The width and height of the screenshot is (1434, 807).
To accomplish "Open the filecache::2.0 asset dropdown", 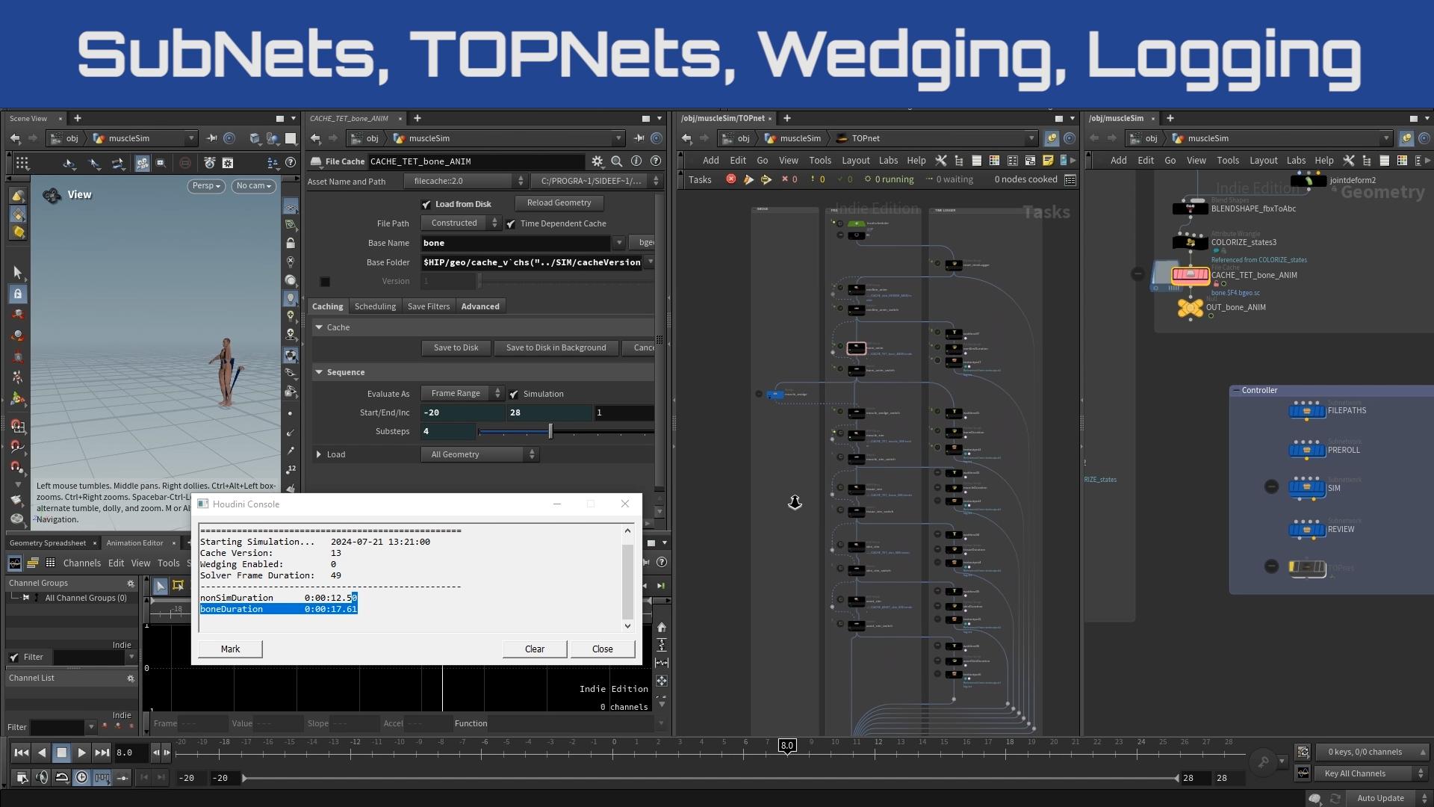I will click(x=465, y=181).
